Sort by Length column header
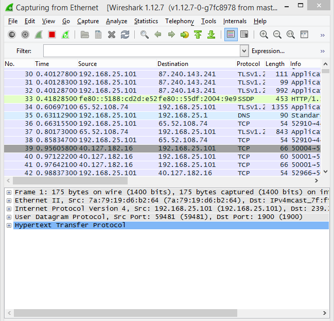The height and width of the screenshot is (321, 334). 277,64
